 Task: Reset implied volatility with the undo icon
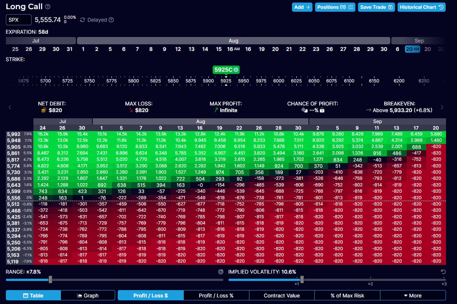pos(443,272)
